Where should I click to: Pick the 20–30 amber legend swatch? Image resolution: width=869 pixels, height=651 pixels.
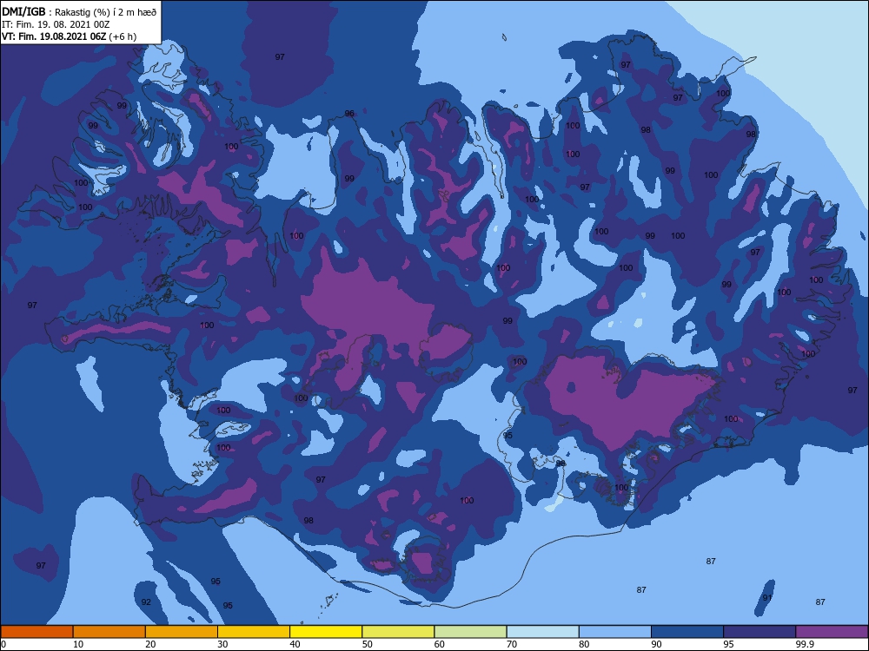pyautogui.click(x=182, y=632)
